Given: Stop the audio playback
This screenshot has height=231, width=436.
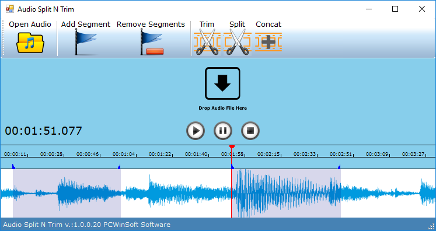Looking at the screenshot, I should pyautogui.click(x=250, y=131).
